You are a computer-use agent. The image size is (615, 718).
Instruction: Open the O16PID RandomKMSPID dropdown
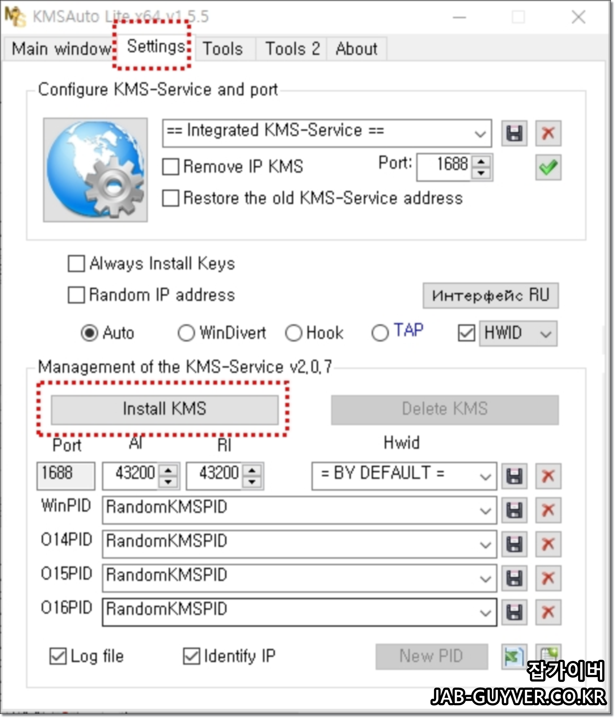485,612
